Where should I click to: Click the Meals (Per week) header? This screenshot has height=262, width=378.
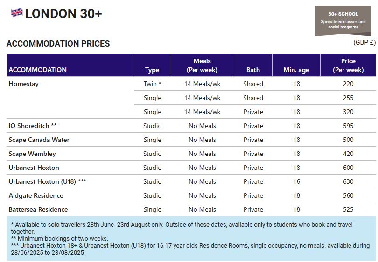click(202, 65)
